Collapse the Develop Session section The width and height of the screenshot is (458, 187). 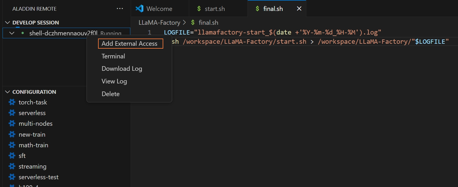(x=7, y=22)
